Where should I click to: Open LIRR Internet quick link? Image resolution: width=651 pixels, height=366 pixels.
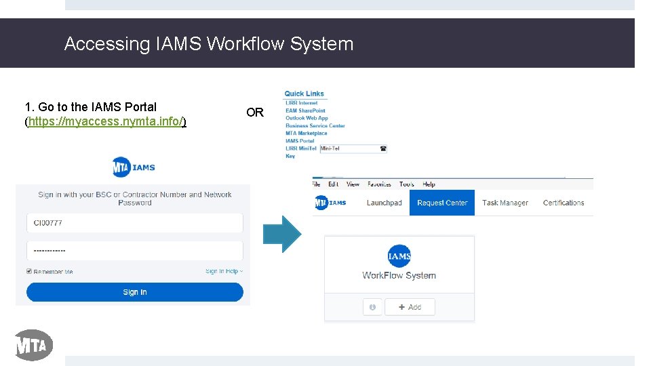(x=301, y=103)
